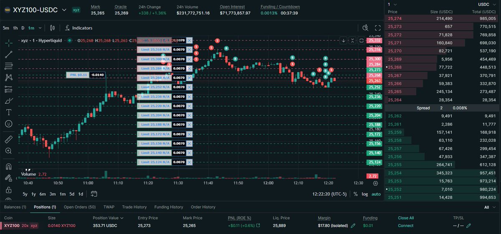Switch to 1h candle interval

(15, 28)
